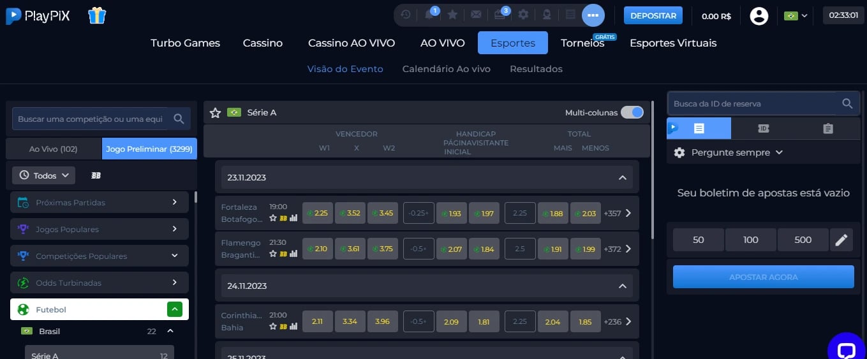Open Esportes Virtuais menu
The width and height of the screenshot is (867, 359).
pyautogui.click(x=673, y=43)
